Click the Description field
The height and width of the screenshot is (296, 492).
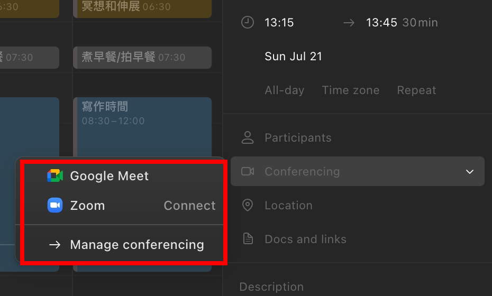[272, 287]
